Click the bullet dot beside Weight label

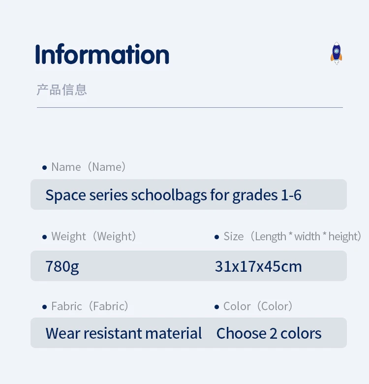tap(44, 237)
